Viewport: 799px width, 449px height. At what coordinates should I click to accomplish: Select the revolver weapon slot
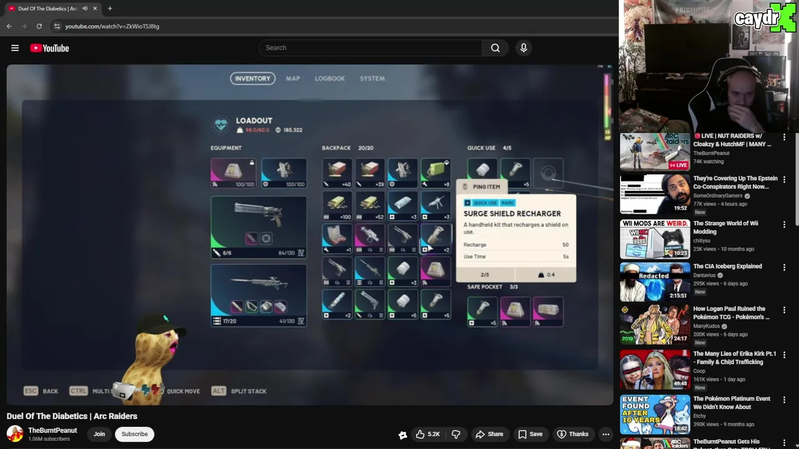click(258, 227)
